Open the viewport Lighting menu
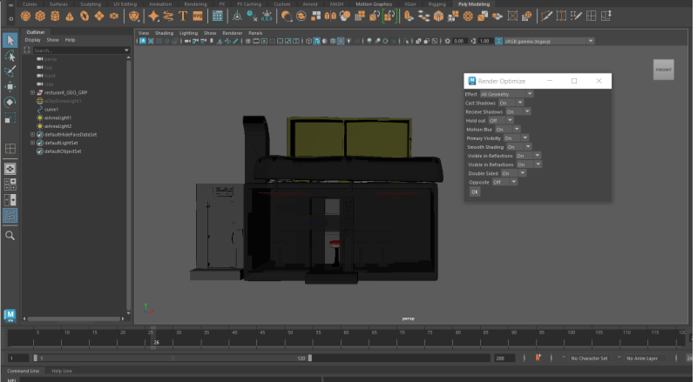The height and width of the screenshot is (382, 697). pyautogui.click(x=188, y=33)
